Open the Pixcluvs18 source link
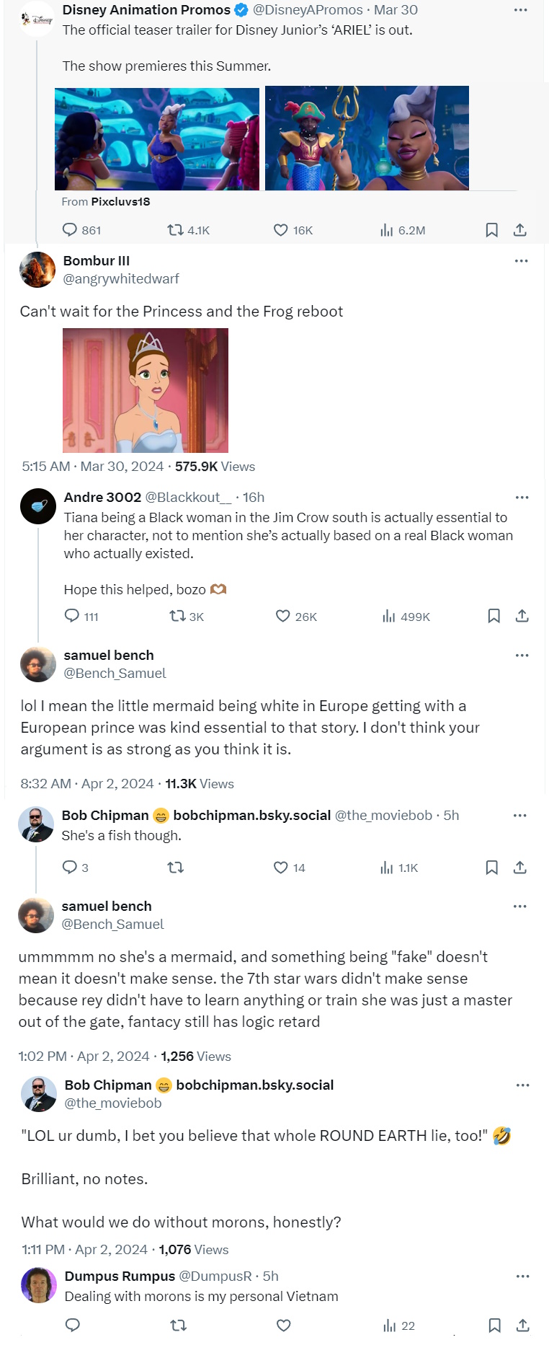 (120, 202)
